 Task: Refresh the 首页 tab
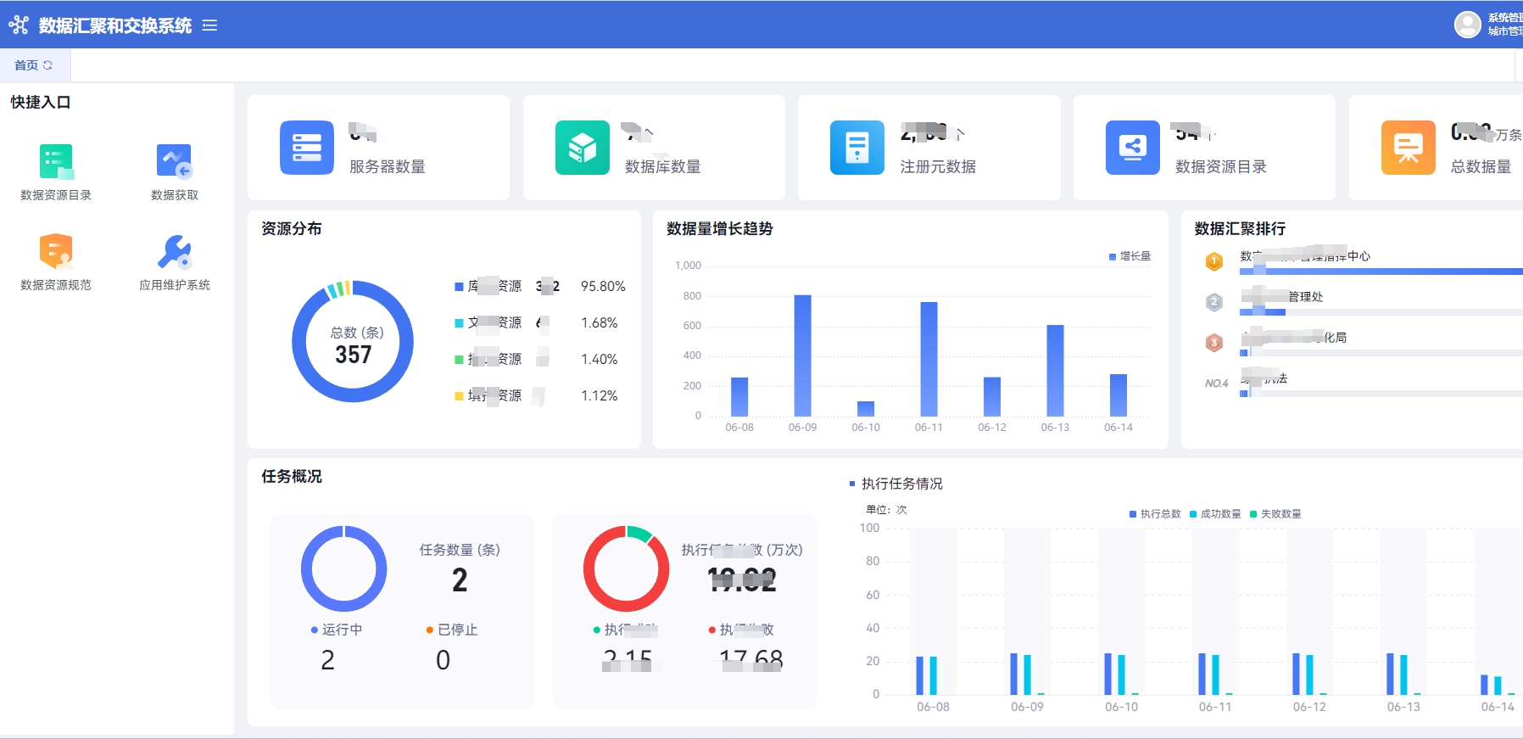point(47,65)
